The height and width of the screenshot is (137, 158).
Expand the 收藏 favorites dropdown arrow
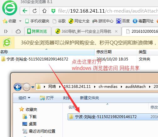(20, 21)
